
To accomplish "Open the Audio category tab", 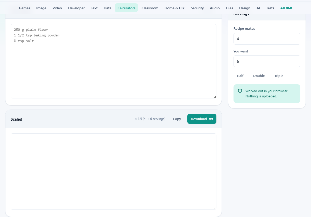I will (215, 8).
